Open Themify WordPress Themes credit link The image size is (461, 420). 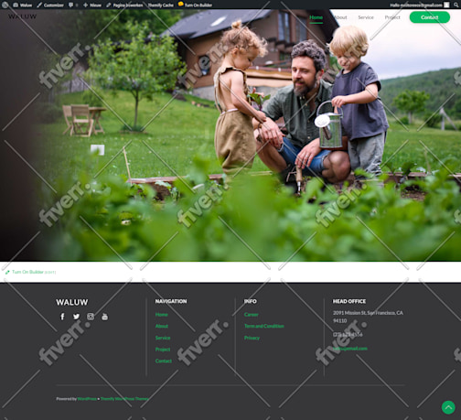[124, 399]
